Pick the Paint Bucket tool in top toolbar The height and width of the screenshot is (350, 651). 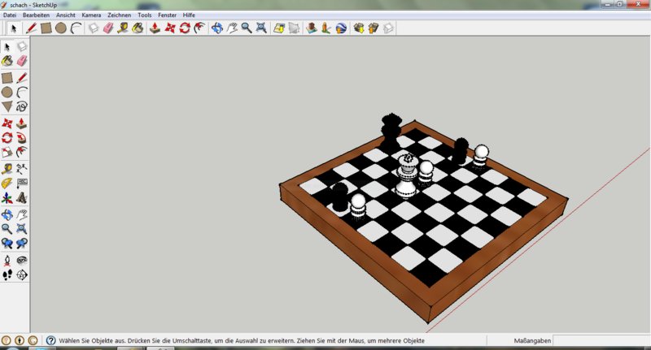click(x=137, y=28)
